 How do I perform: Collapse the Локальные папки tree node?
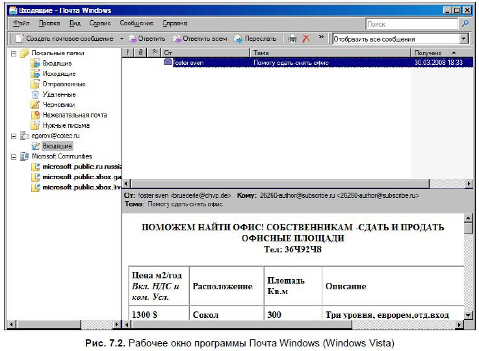[x=14, y=53]
